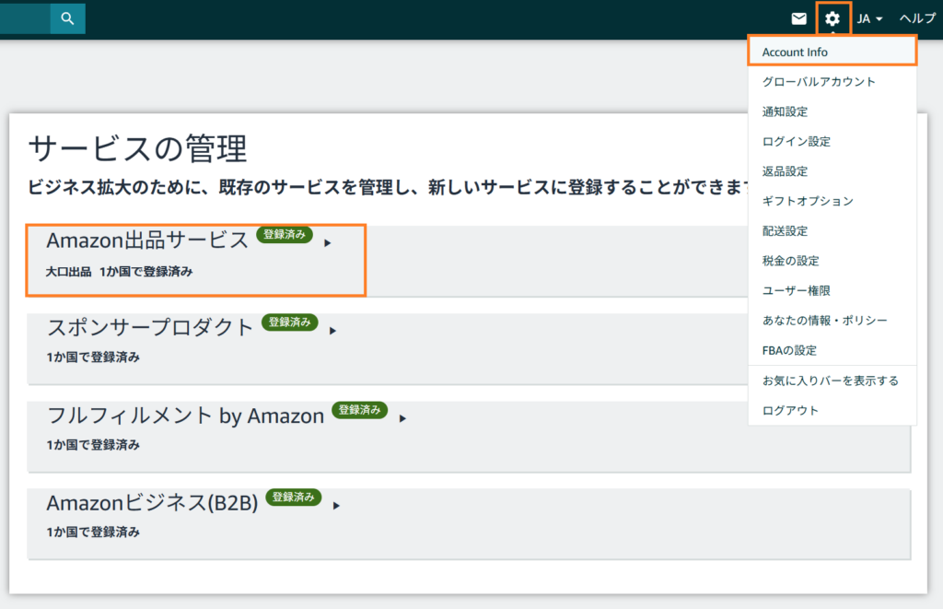943x609 pixels.
Task: Expand the Amazonビジネス(B2B) arrow
Action: (x=337, y=506)
